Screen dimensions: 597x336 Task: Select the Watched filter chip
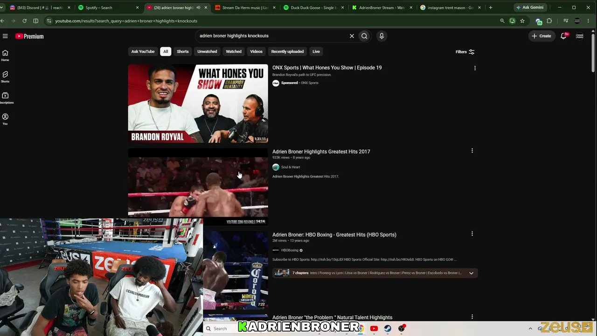234,51
